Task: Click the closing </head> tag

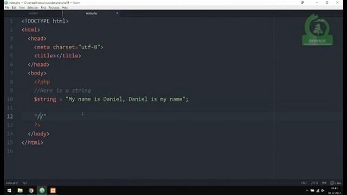Action: (x=38, y=64)
